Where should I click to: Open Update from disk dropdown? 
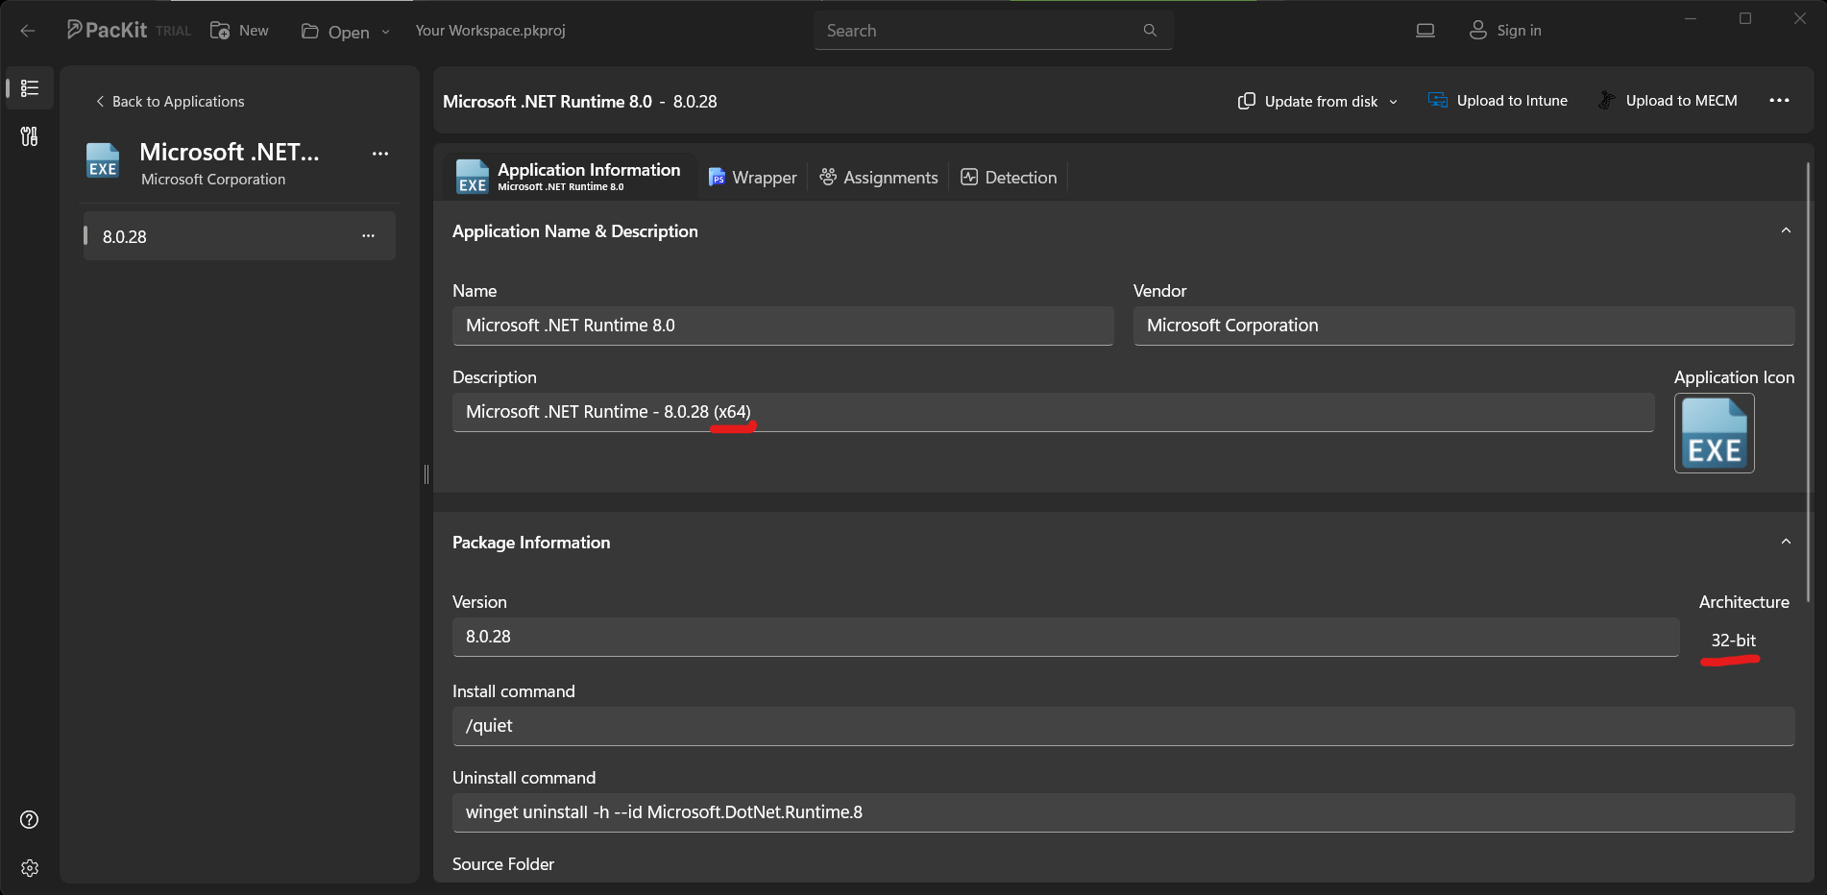pos(1318,101)
